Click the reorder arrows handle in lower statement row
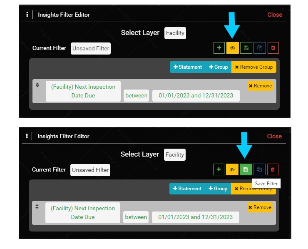This screenshot has height=249, width=308. (x=37, y=207)
